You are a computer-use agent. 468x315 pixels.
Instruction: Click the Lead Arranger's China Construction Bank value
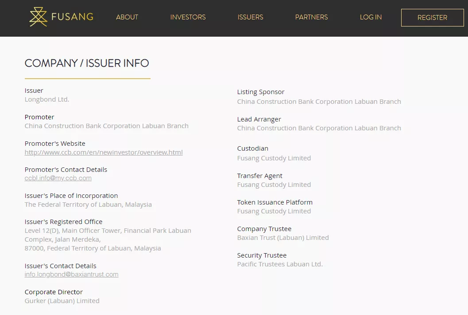point(319,128)
